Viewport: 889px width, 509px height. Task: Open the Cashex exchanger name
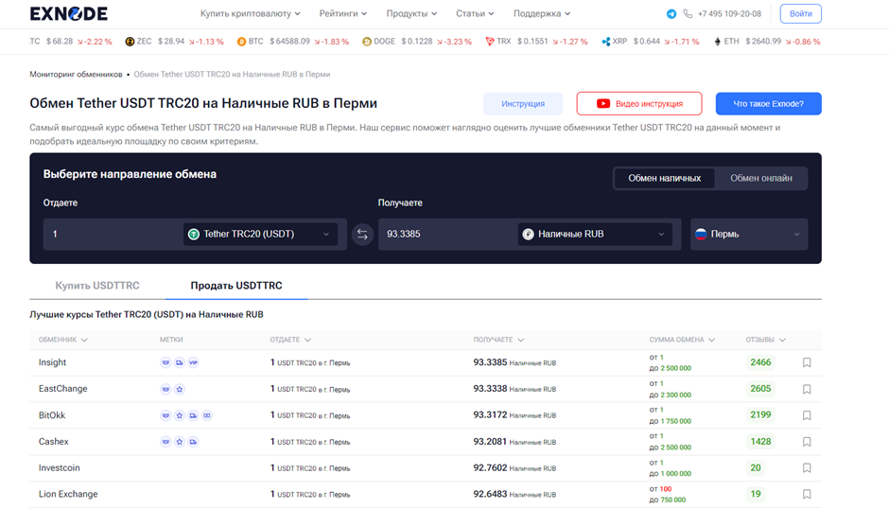[x=53, y=442]
